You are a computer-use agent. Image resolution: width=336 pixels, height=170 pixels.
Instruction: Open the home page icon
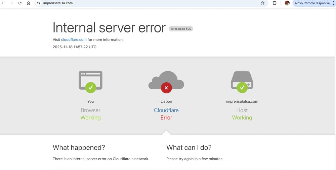[28, 3]
